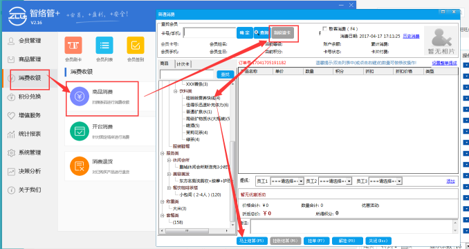Switch to the 计次卡 tab

pos(183,64)
